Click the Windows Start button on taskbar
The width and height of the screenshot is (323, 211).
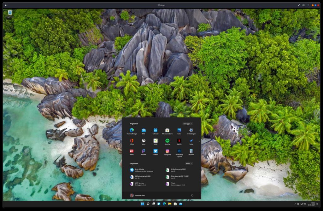[142, 204]
